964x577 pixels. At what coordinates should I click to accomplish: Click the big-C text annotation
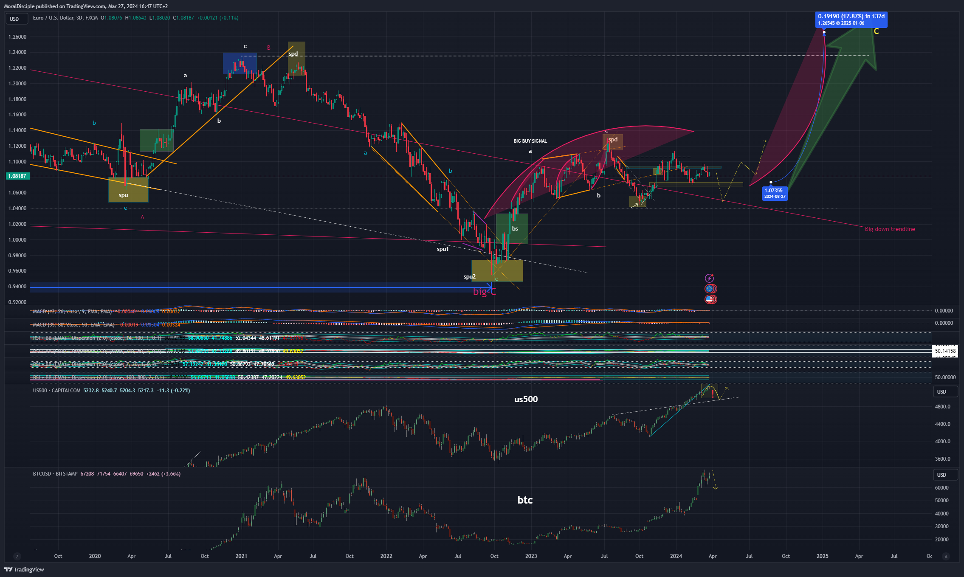(x=484, y=292)
